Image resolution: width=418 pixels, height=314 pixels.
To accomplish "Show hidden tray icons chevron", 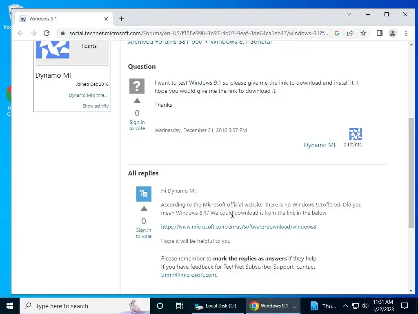I will tap(345, 306).
